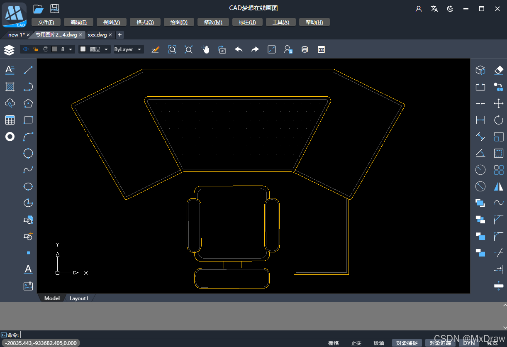The height and width of the screenshot is (347, 507).
Task: Insert an image with picture tool
Action: pyautogui.click(x=28, y=286)
